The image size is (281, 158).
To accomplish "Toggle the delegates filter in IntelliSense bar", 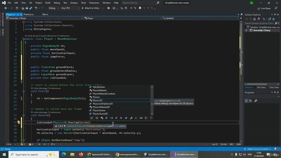I will pyautogui.click(x=121, y=118).
